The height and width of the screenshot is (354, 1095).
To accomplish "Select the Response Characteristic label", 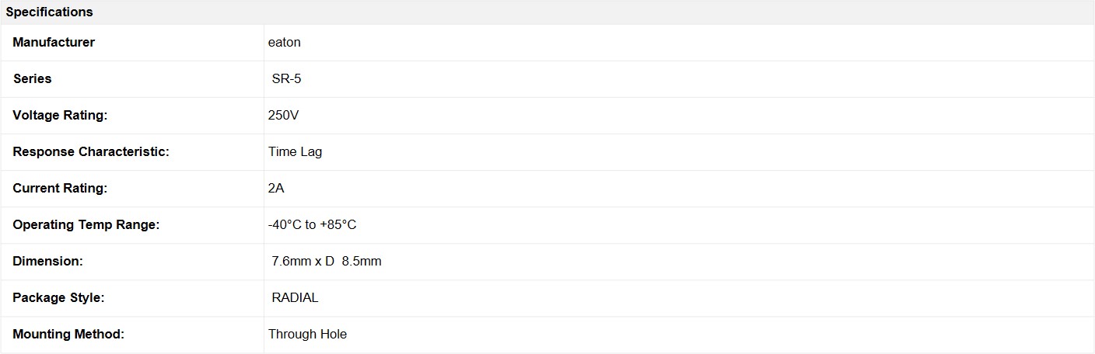I will coord(91,152).
